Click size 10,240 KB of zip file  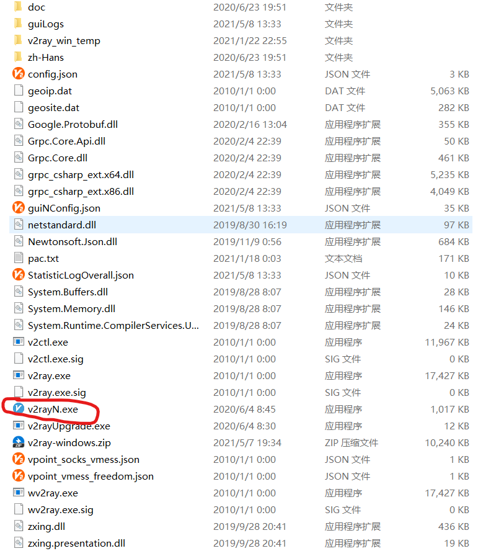pos(447,443)
